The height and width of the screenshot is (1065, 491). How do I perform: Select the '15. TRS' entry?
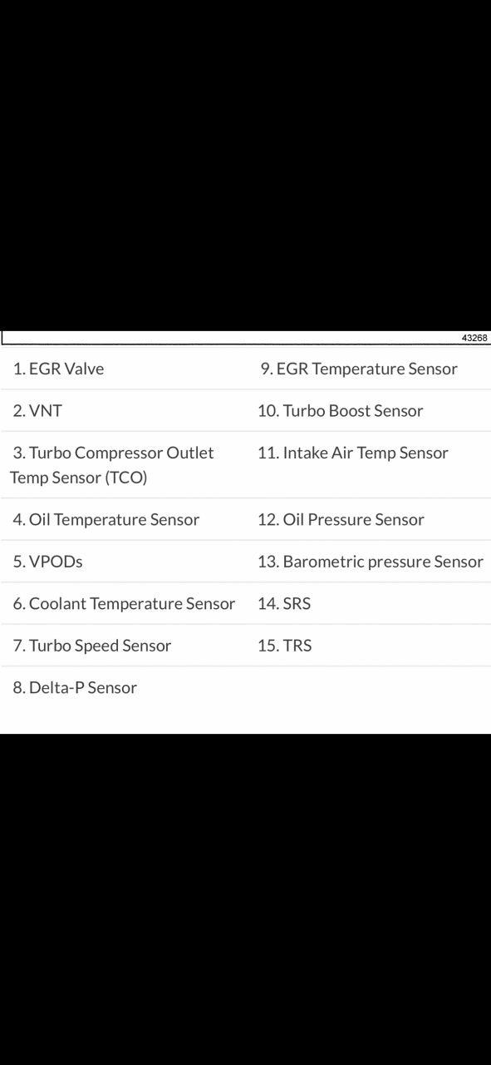coord(285,646)
